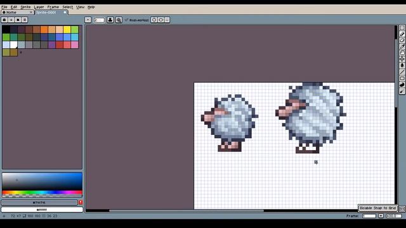This screenshot has width=406, height=228.
Task: Pick the orange palette swatch
Action: coord(44,29)
